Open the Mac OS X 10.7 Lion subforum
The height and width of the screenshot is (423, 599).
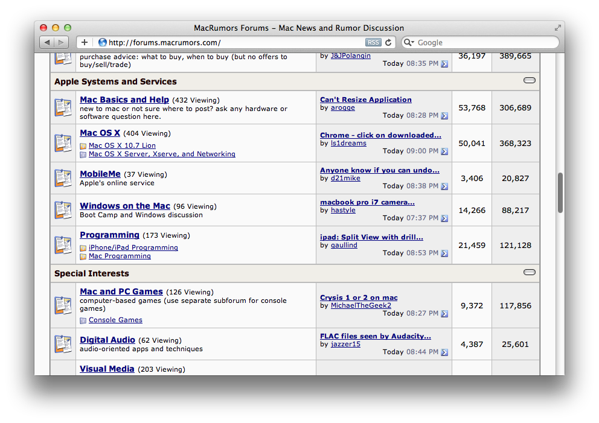point(122,145)
